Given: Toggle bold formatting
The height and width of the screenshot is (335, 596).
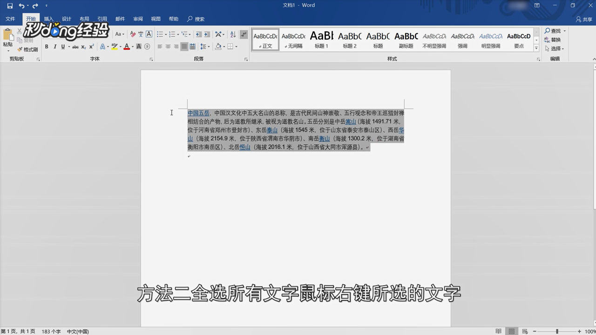Looking at the screenshot, I should [47, 46].
